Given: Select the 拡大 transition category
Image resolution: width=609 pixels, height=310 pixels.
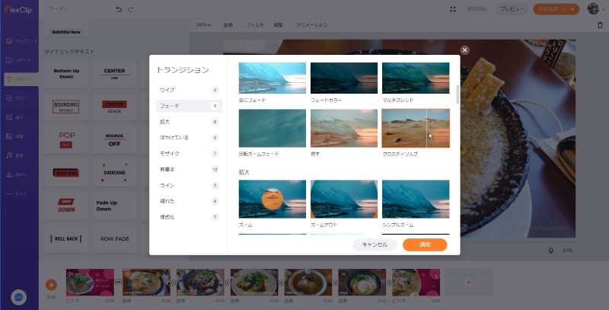Looking at the screenshot, I should point(189,122).
